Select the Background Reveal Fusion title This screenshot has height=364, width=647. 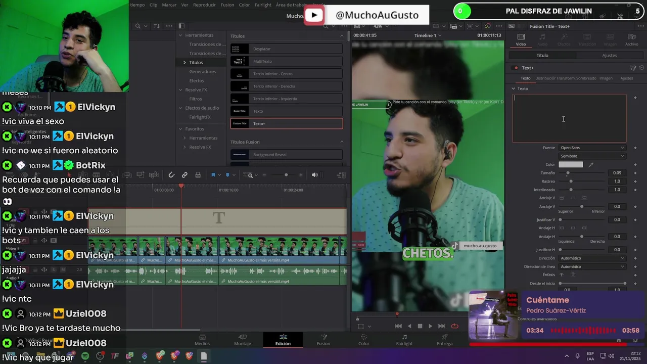(x=287, y=155)
